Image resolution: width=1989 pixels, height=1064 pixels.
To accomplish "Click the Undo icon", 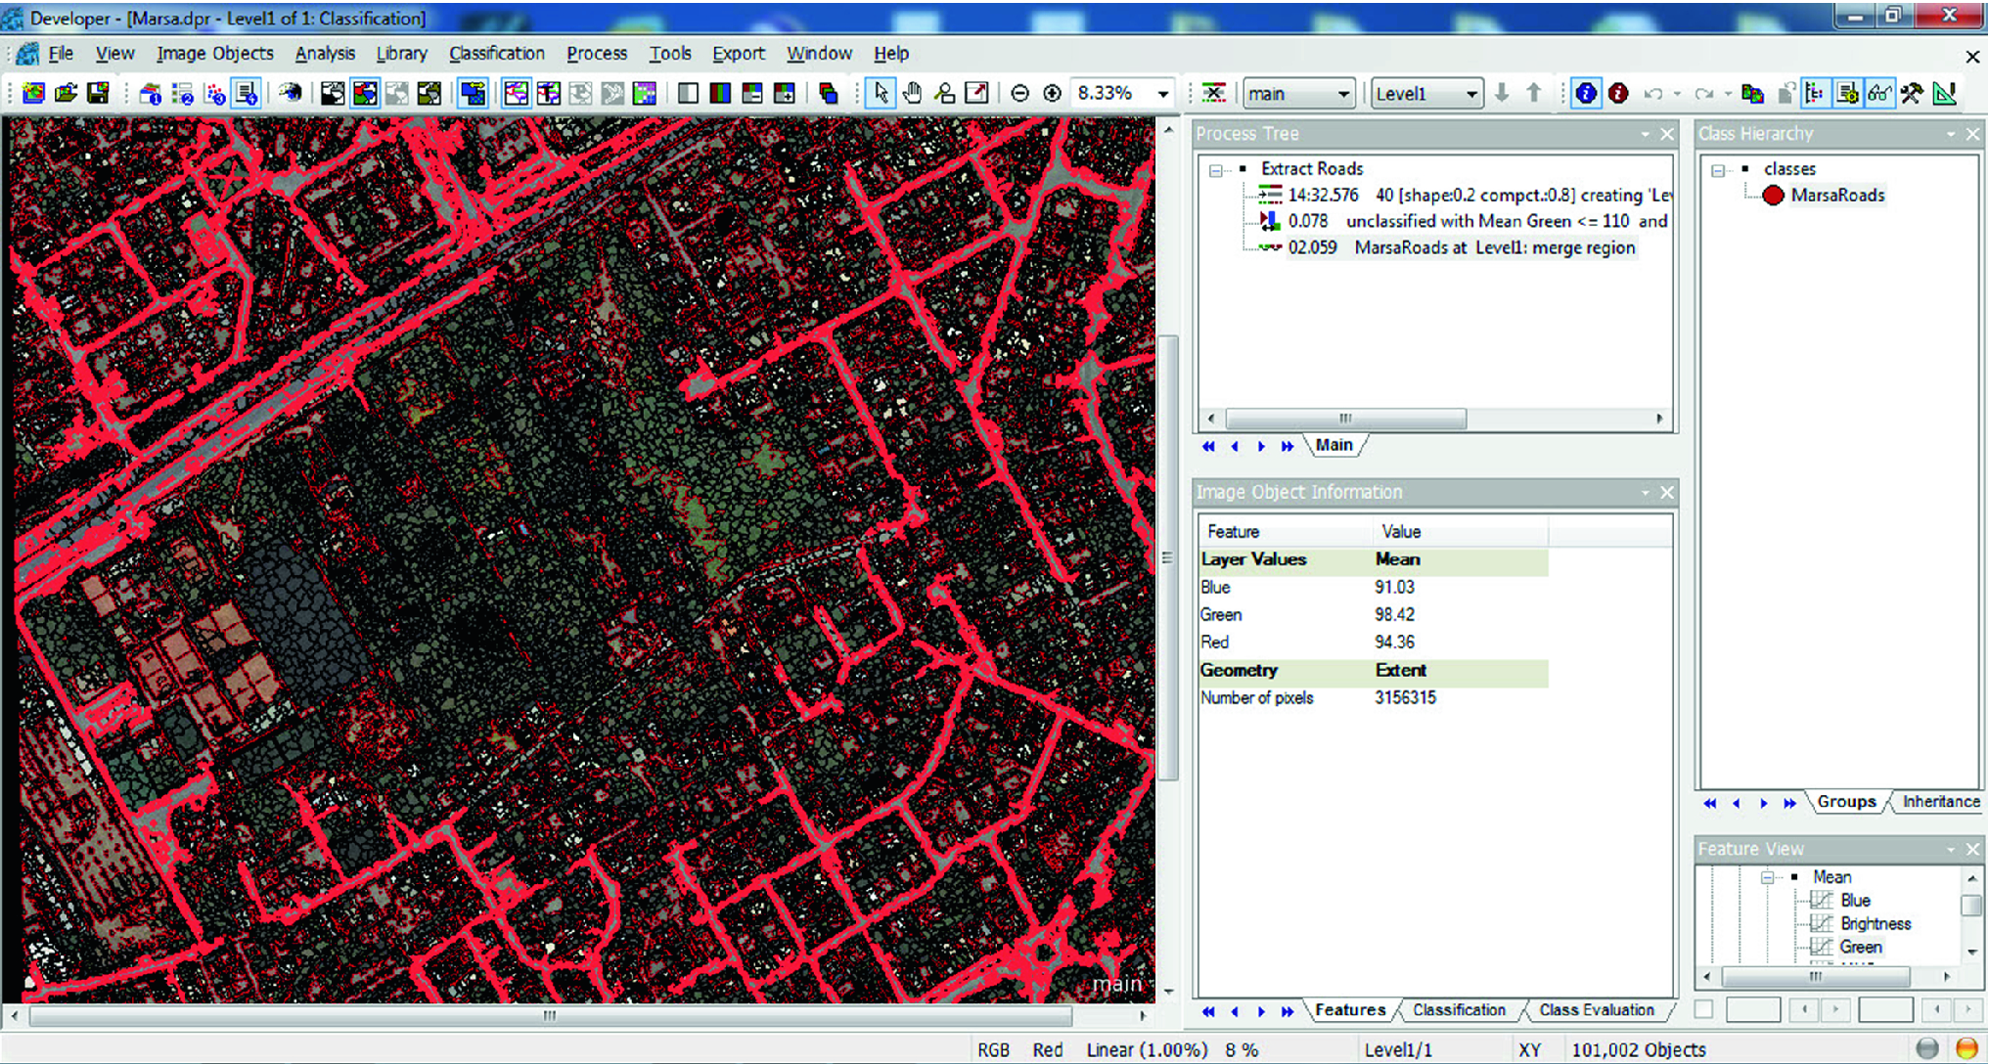I will click(1654, 93).
